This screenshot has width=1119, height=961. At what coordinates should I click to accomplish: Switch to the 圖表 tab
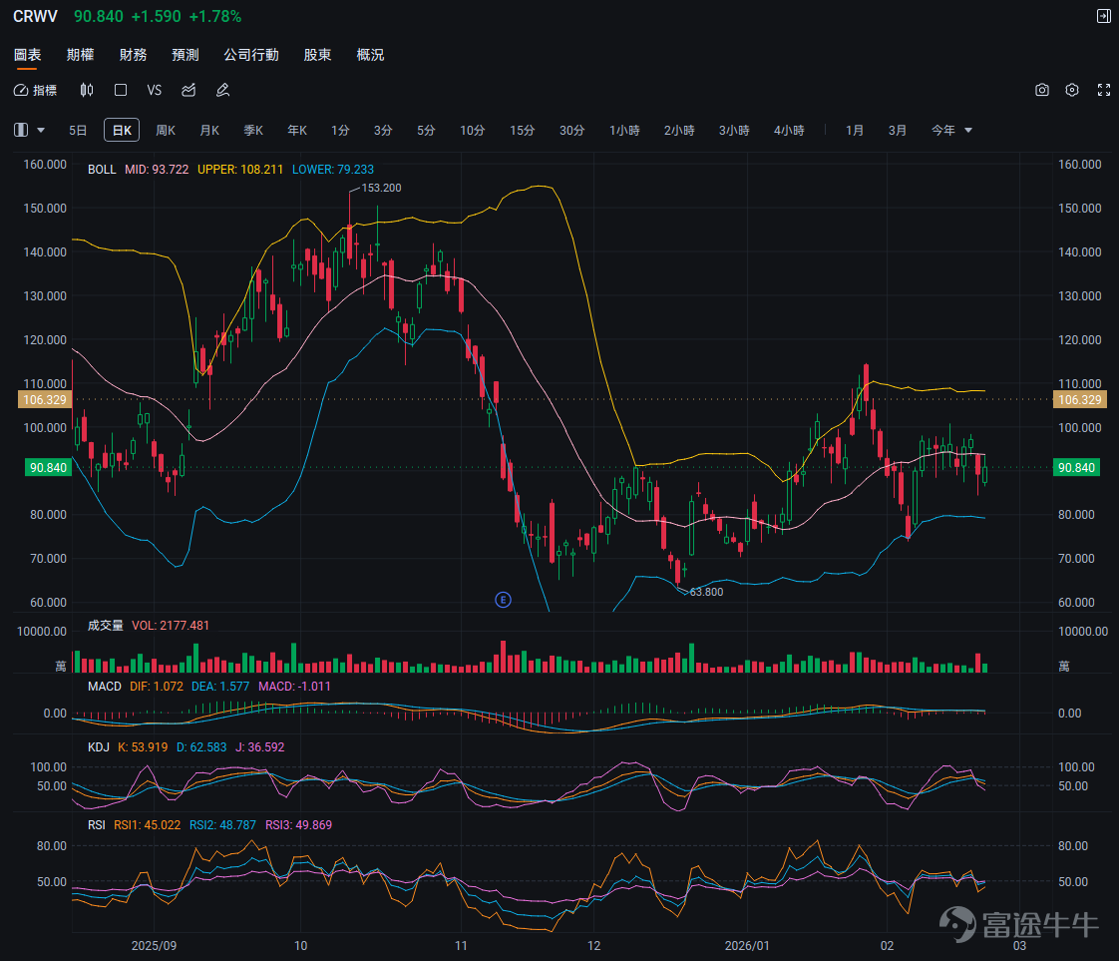point(27,55)
